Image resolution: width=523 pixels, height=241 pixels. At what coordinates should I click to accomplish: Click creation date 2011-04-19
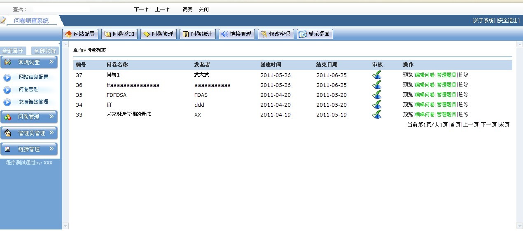tap(276, 115)
